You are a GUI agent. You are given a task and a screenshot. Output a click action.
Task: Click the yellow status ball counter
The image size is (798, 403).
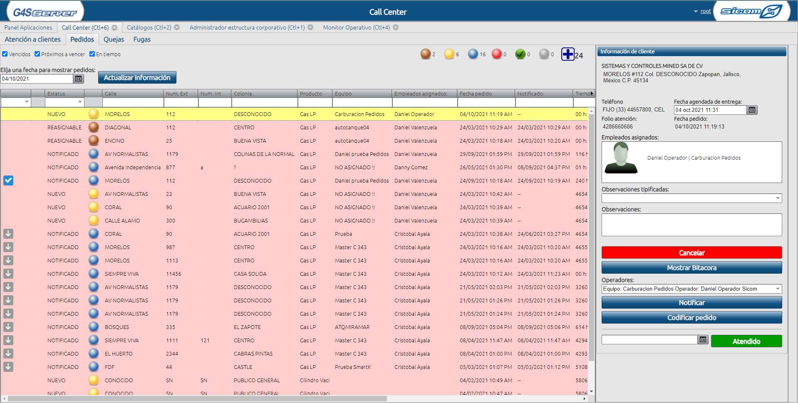point(449,54)
